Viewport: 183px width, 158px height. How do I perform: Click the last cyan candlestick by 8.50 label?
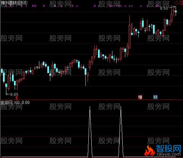click(176, 11)
